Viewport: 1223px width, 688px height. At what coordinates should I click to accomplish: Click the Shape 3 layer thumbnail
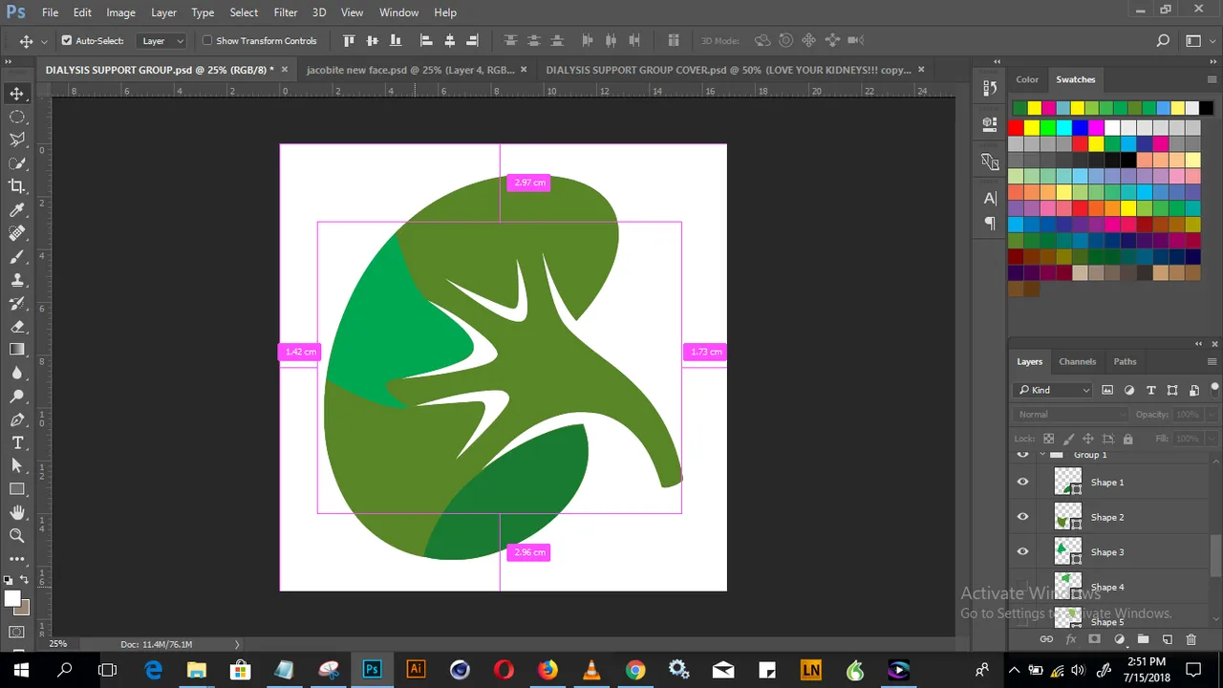(1066, 552)
